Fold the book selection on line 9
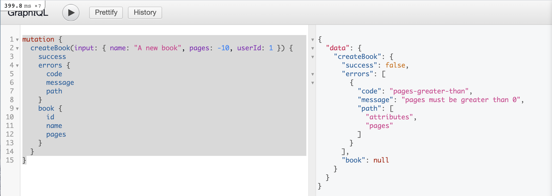This screenshot has height=196, width=552. tap(17, 109)
